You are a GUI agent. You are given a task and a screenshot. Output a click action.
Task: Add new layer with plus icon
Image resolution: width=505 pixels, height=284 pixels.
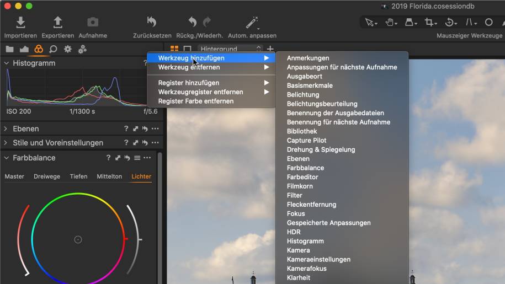point(270,49)
